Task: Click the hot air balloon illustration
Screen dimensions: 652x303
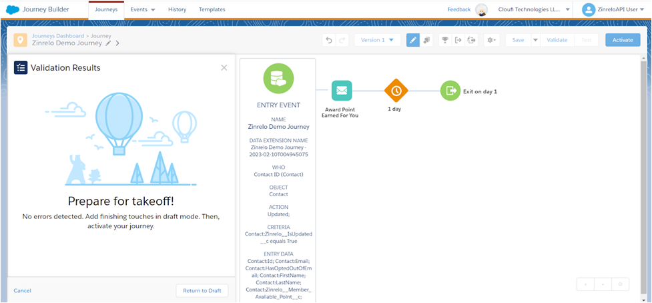Action: click(x=119, y=123)
